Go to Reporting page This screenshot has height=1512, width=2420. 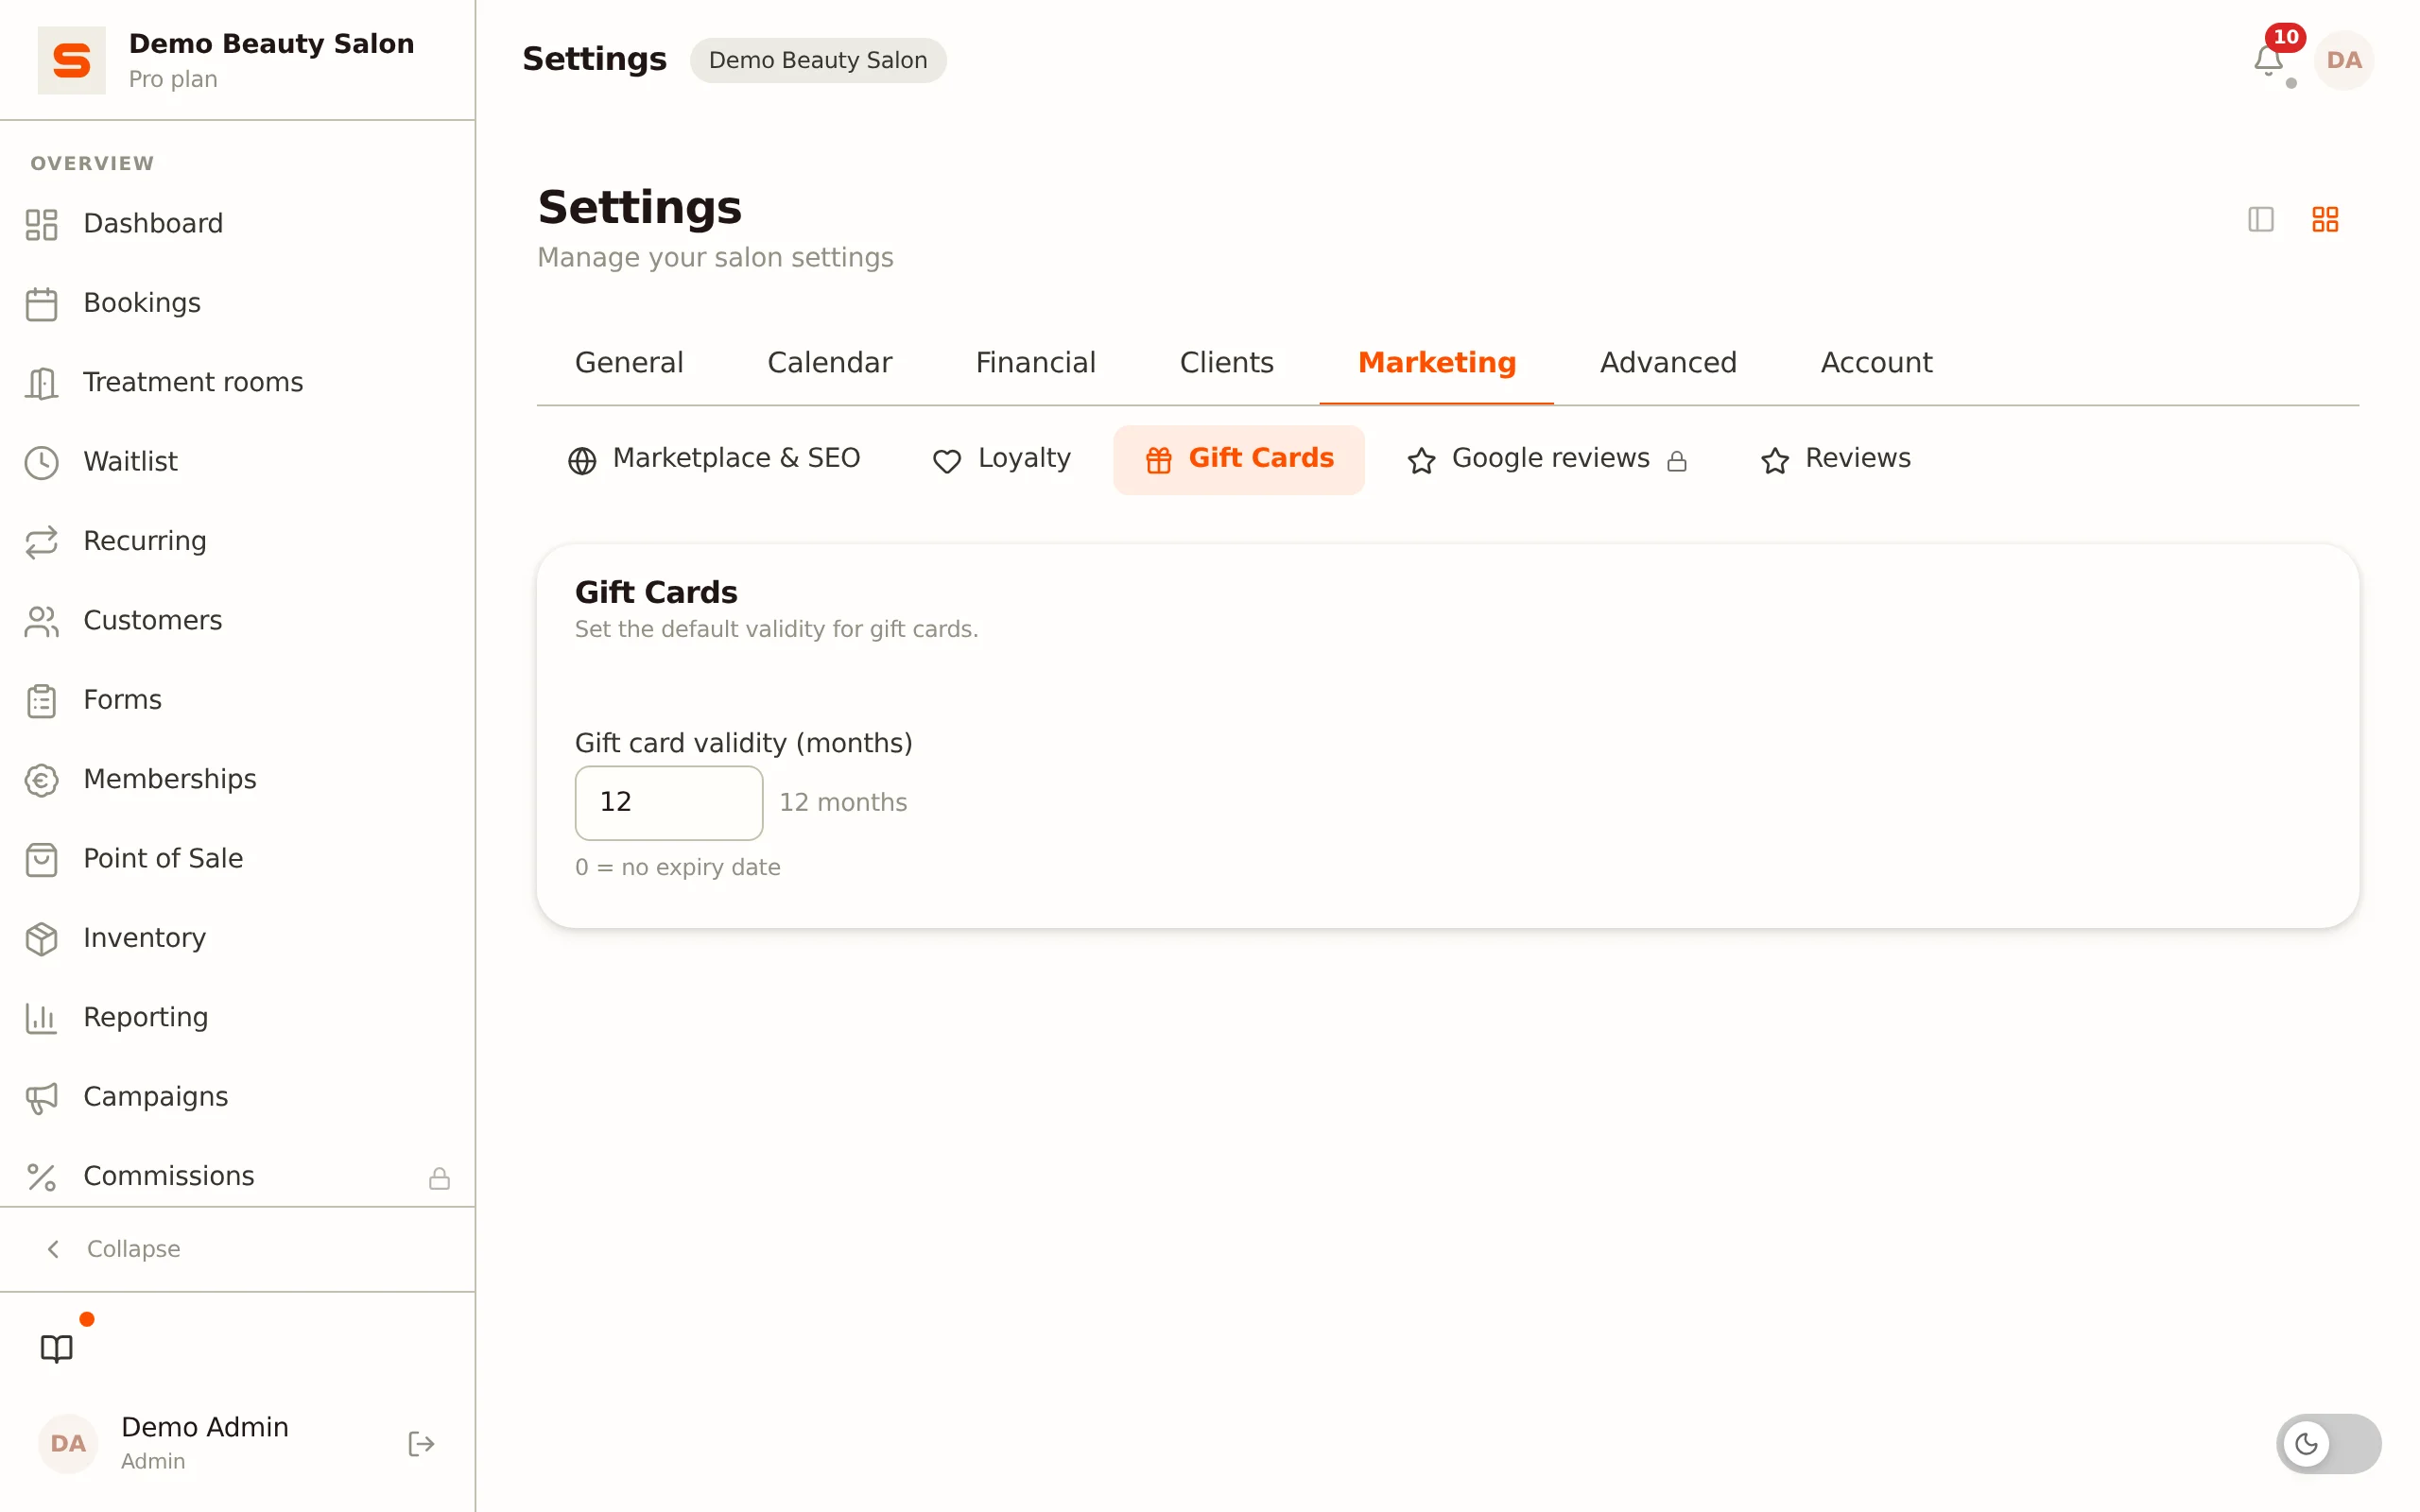coord(238,1018)
